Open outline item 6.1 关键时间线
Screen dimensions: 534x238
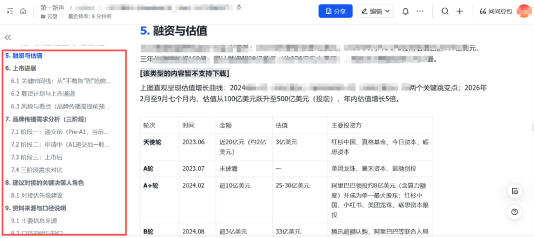(60, 81)
